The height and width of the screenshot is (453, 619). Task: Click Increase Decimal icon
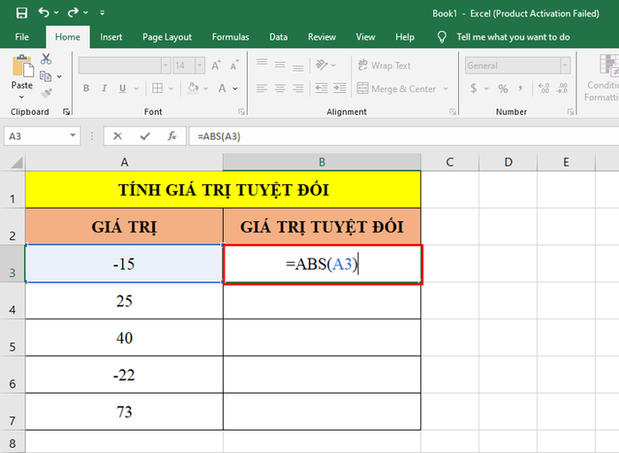(x=544, y=88)
